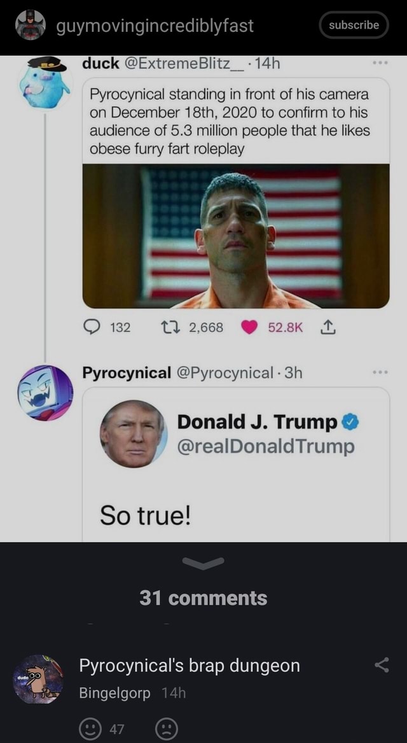407x743 pixels.
Task: Upvote comment with smiley face
Action: click(x=90, y=729)
